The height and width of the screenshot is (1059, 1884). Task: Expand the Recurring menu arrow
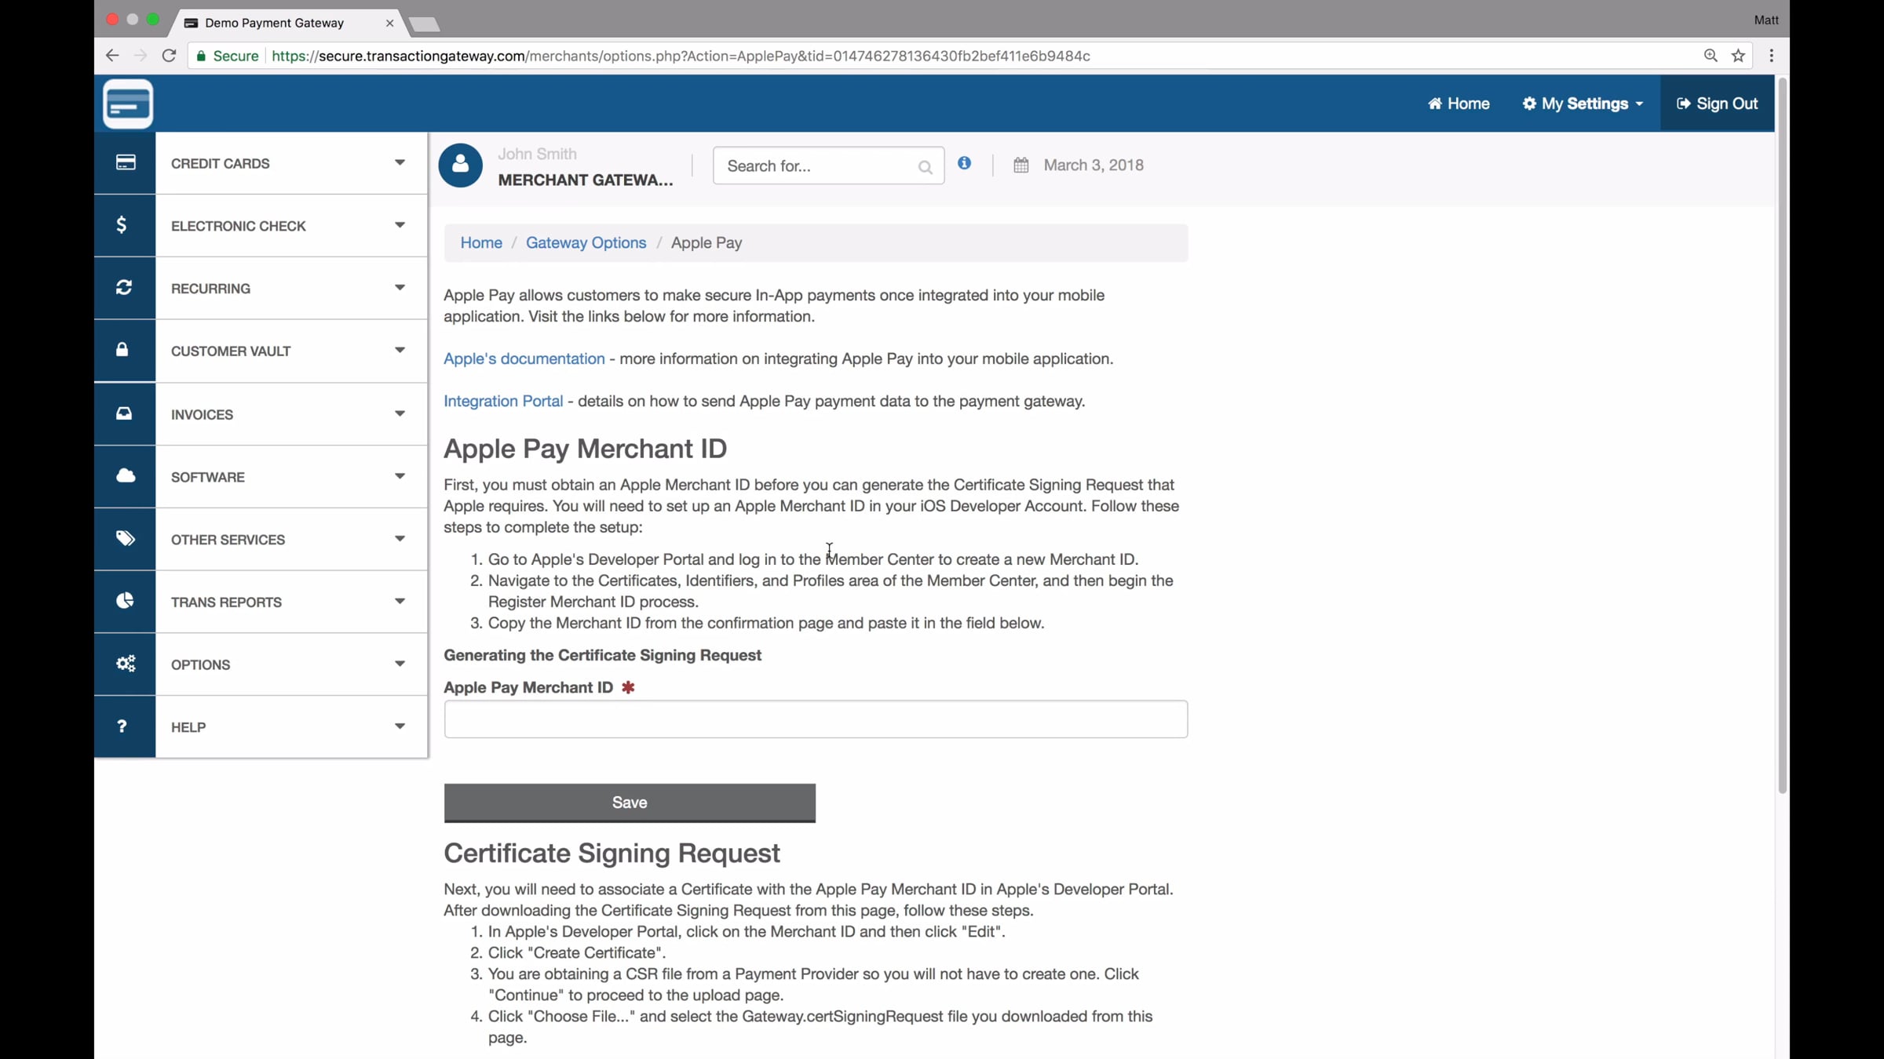[400, 288]
